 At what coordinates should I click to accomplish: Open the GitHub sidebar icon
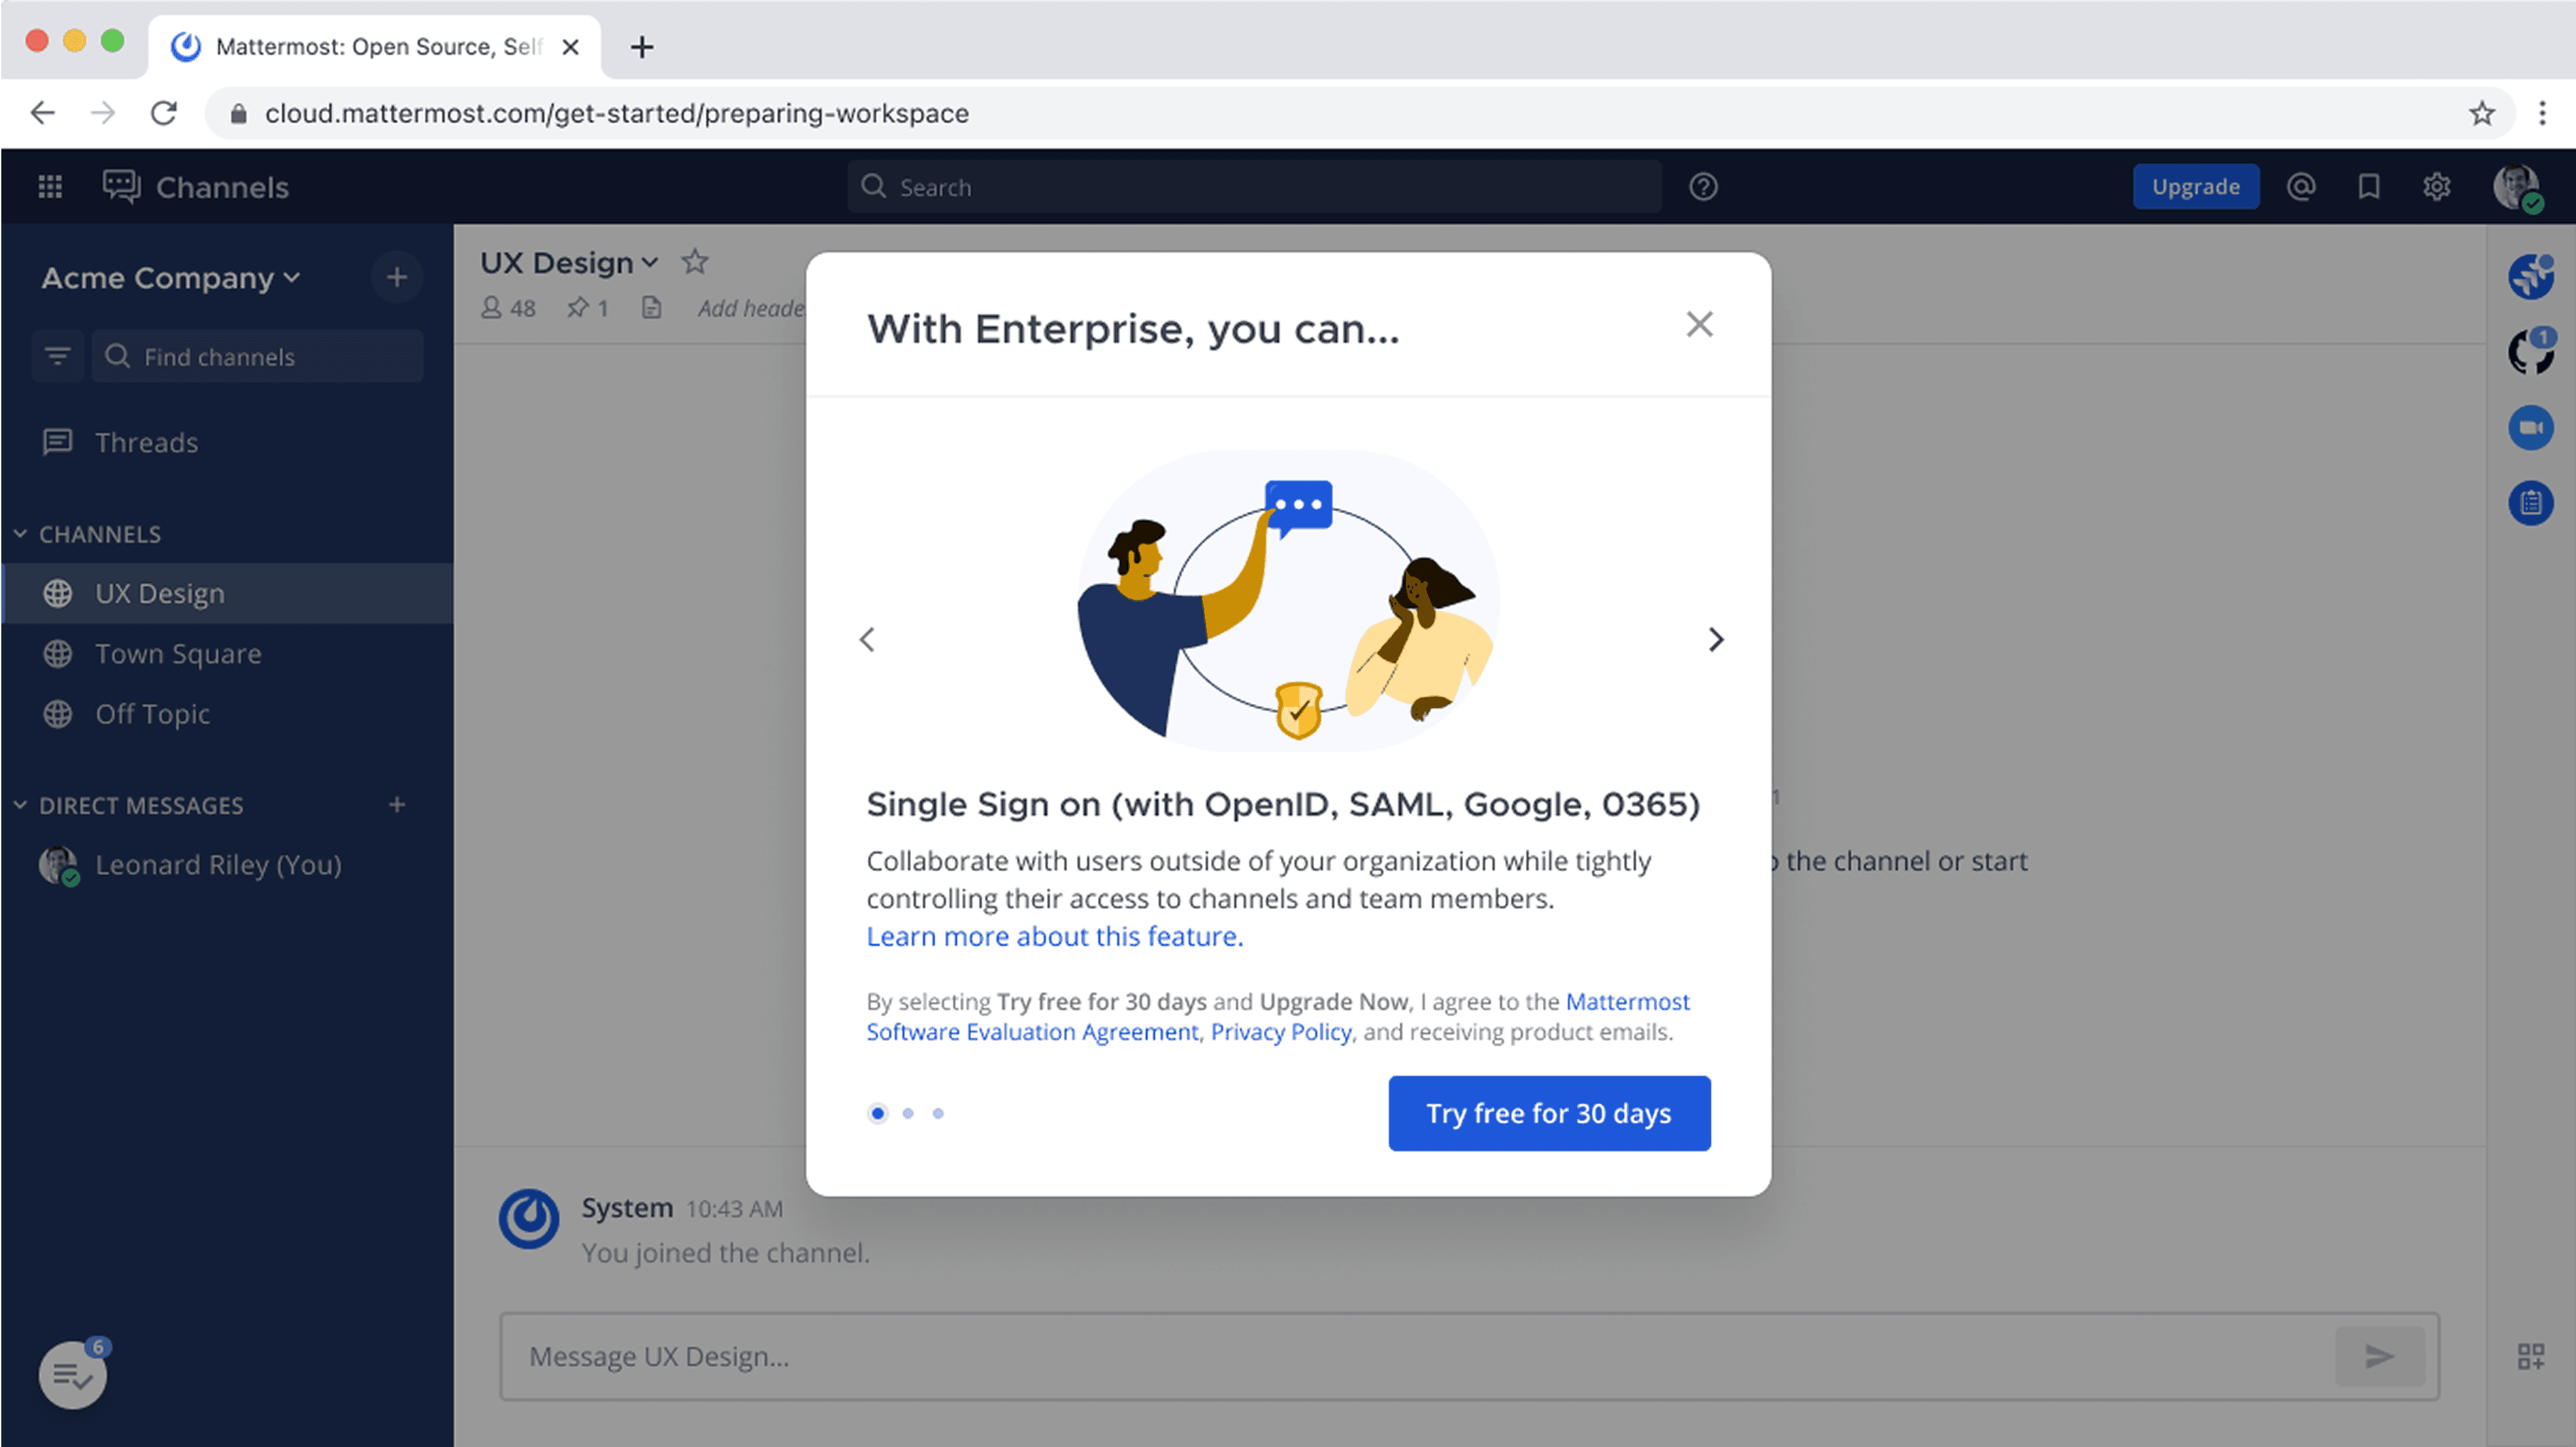2531,352
